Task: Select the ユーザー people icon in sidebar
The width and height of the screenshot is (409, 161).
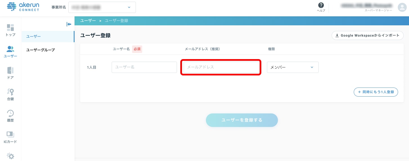Action: pos(10,49)
